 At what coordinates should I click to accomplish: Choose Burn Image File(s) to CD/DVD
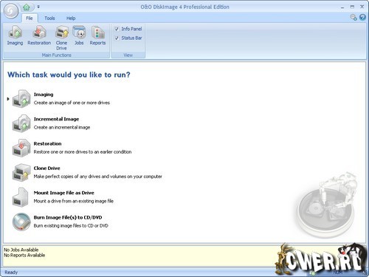point(68,218)
